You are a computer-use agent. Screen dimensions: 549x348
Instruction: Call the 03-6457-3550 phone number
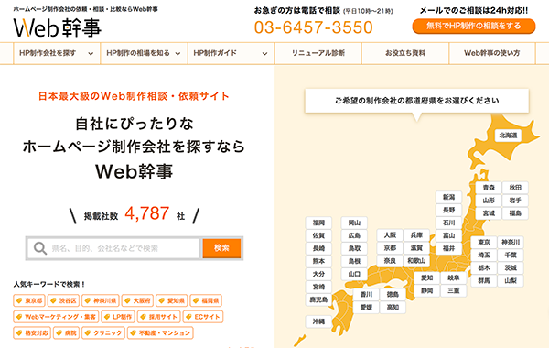pyautogui.click(x=314, y=27)
